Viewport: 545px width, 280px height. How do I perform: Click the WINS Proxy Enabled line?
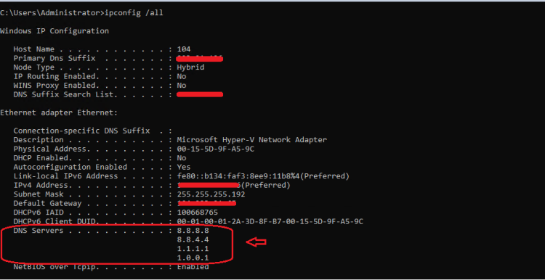[x=100, y=86]
